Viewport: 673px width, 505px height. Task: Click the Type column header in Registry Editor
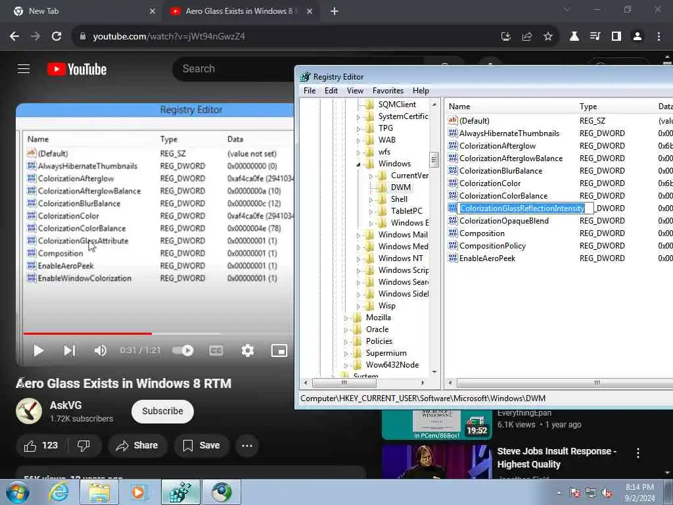pyautogui.click(x=615, y=107)
